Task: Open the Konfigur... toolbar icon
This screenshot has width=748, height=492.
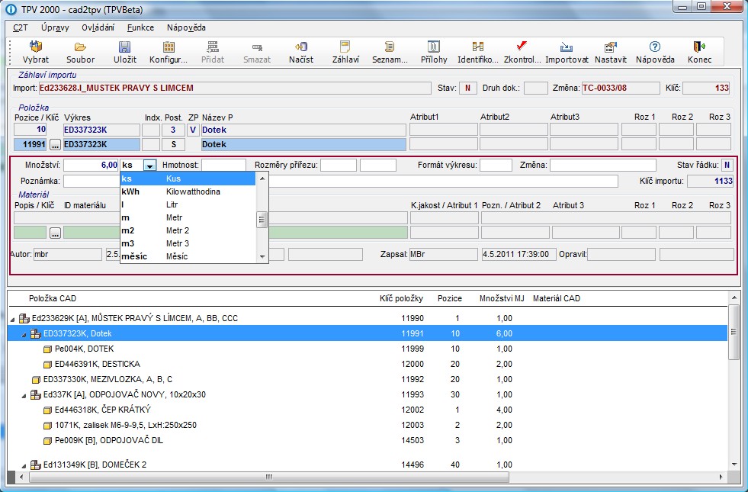Action: 169,47
